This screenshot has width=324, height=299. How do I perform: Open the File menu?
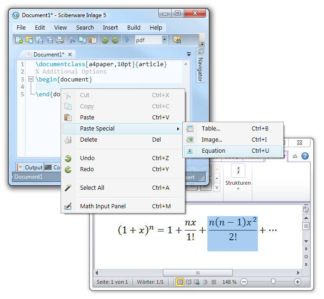pyautogui.click(x=21, y=27)
